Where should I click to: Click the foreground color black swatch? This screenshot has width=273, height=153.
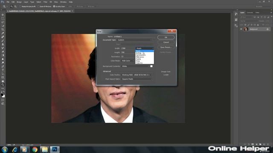tap(2, 95)
